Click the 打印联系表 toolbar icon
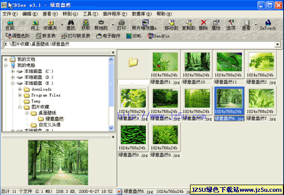This screenshot has height=195, width=284. coord(75,36)
